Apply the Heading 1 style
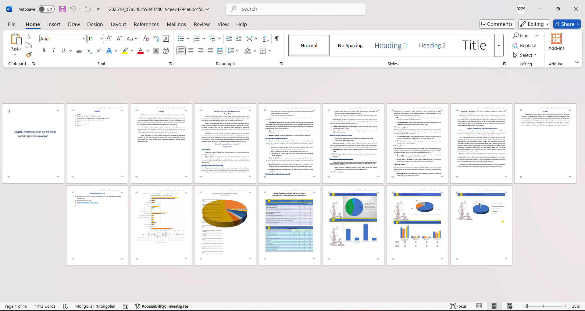The height and width of the screenshot is (311, 585). coord(391,45)
